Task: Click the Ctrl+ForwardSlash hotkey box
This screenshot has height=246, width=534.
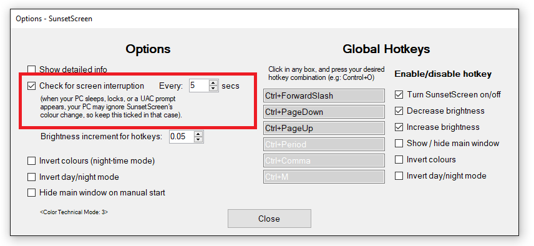Action: [x=324, y=96]
